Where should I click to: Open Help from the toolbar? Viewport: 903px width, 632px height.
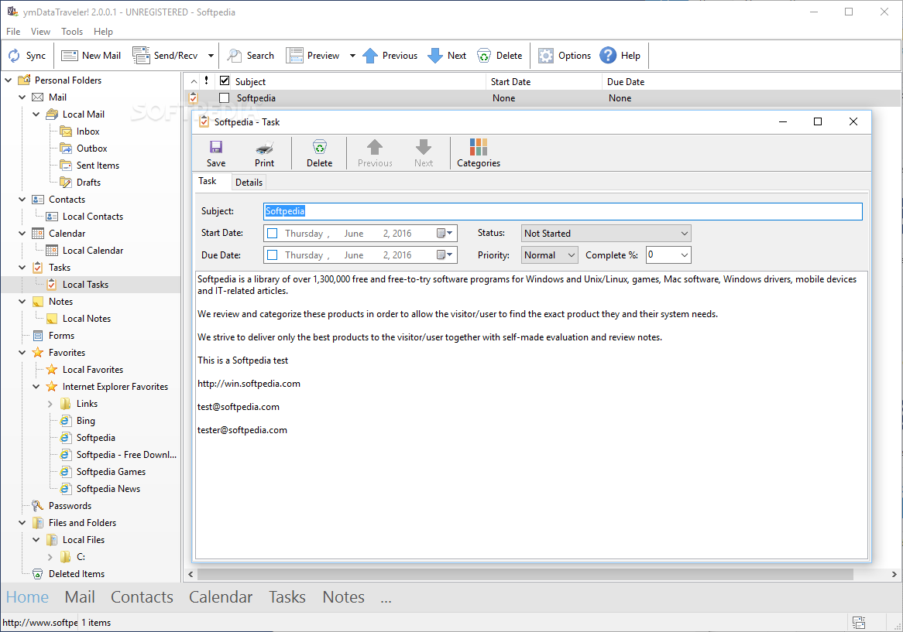[620, 56]
